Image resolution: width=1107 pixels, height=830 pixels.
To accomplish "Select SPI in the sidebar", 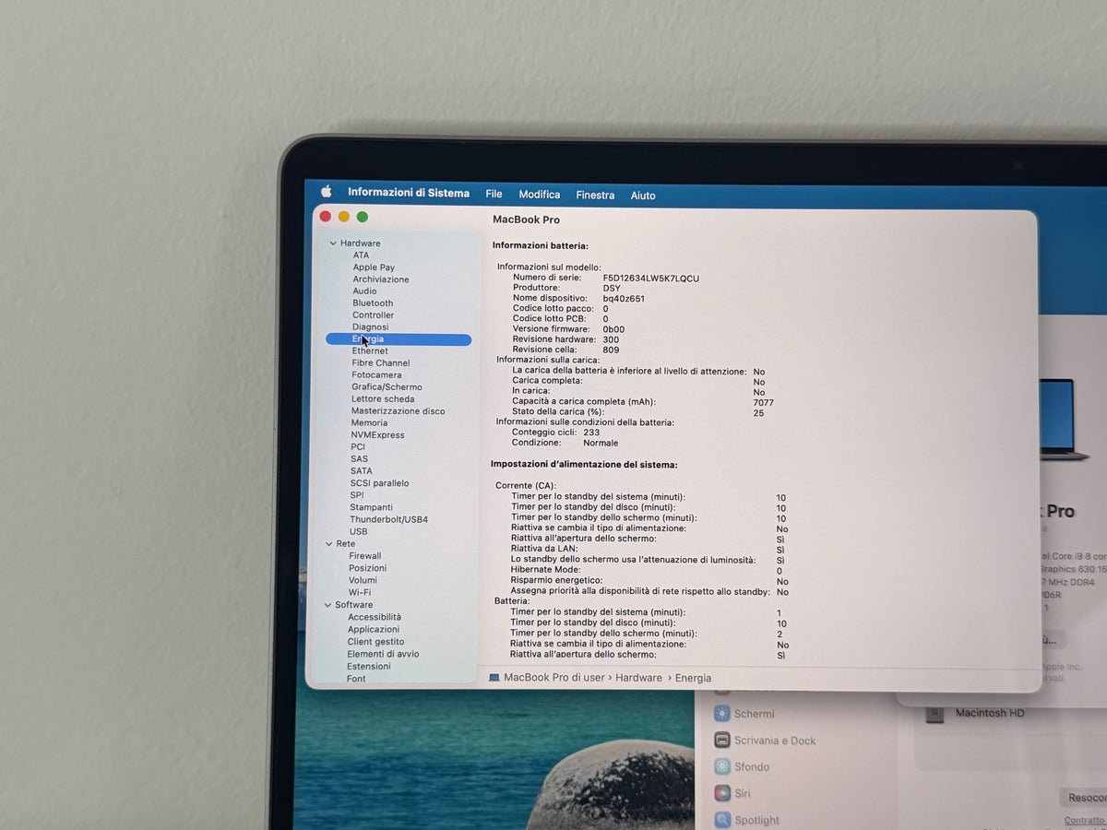I will click(357, 495).
